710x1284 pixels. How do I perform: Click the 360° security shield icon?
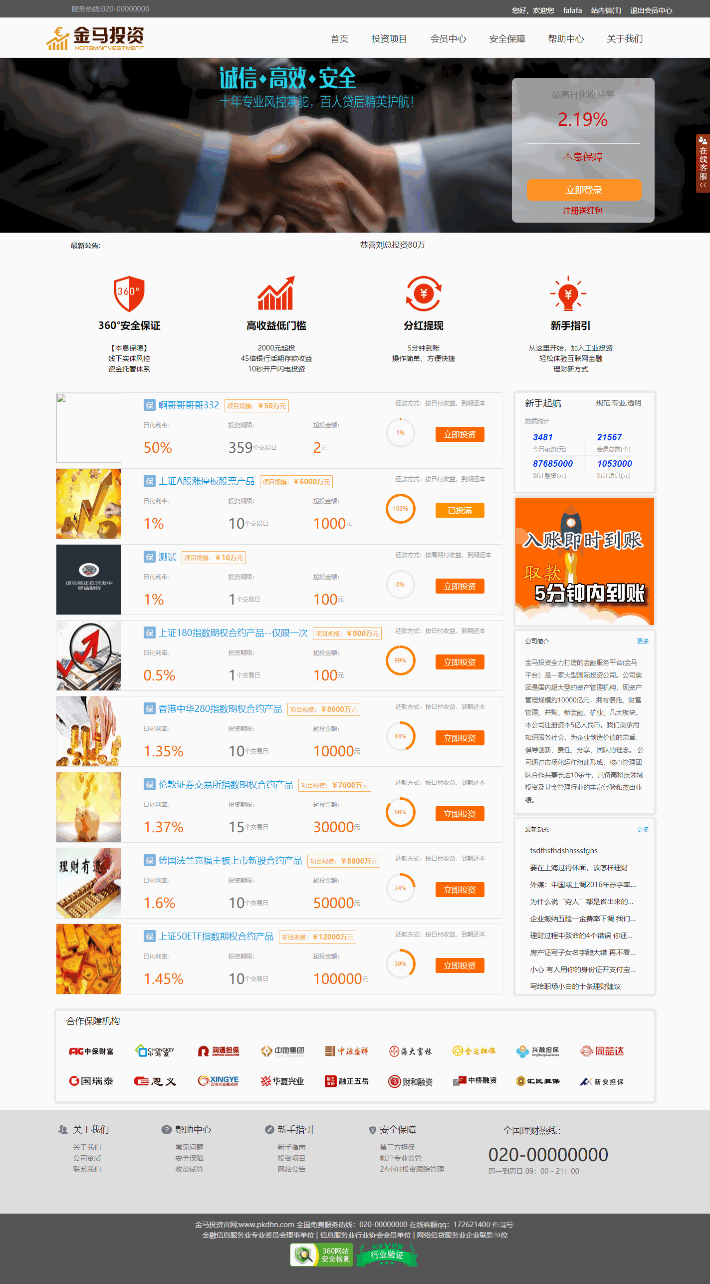tap(129, 294)
